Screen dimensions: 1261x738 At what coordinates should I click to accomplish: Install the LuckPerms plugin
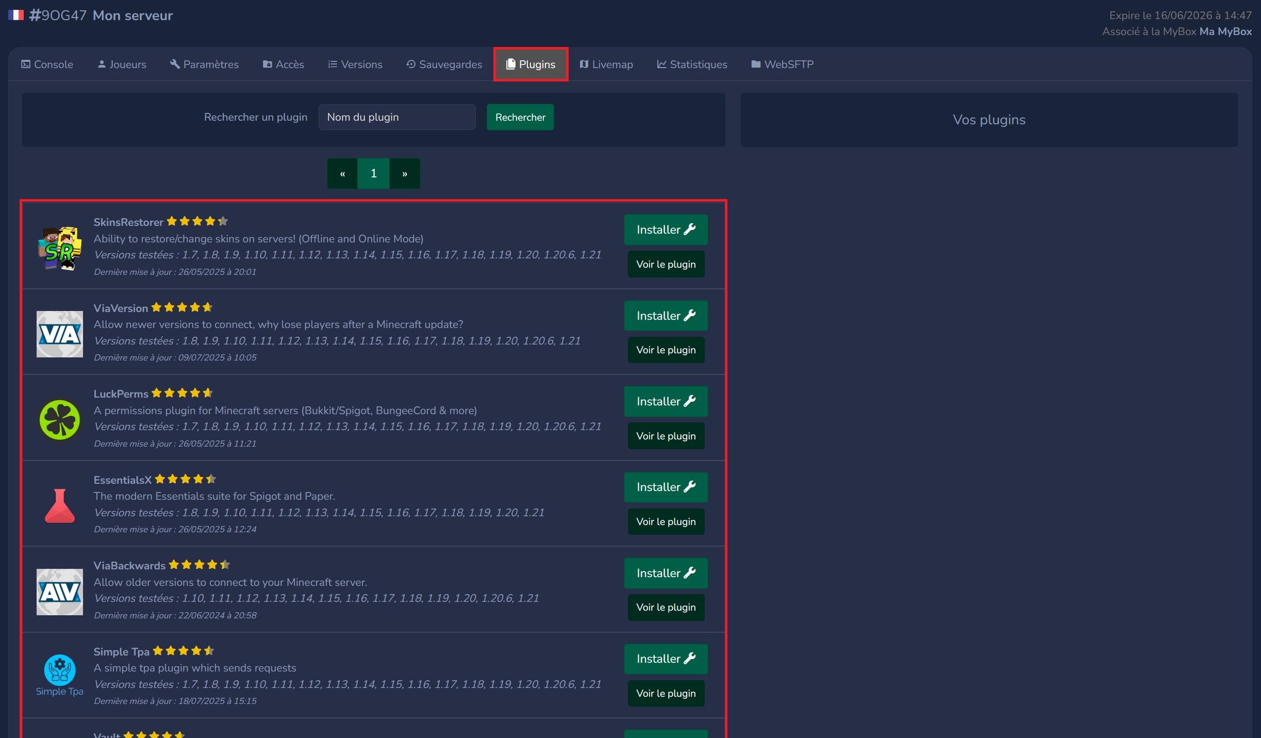click(666, 401)
